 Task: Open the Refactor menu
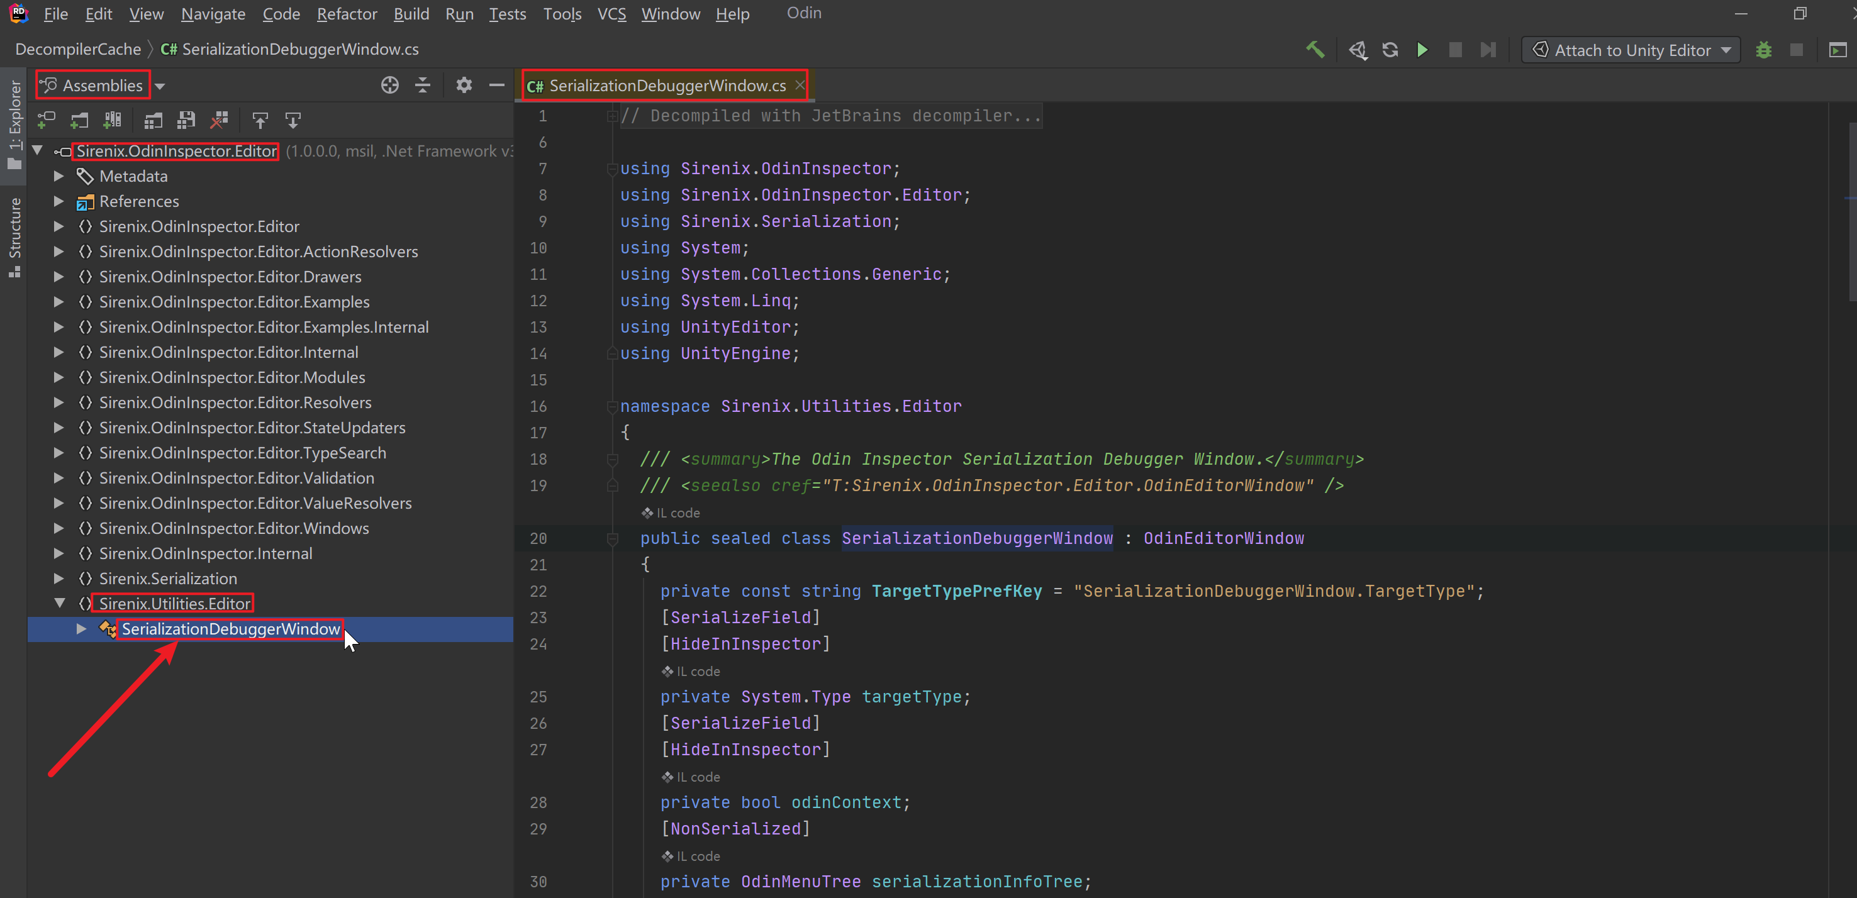(x=347, y=14)
